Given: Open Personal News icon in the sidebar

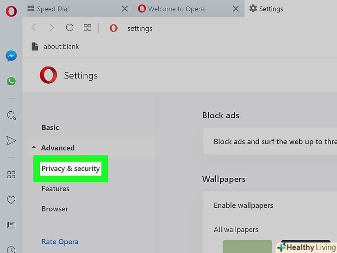Looking at the screenshot, I should click(11, 225).
